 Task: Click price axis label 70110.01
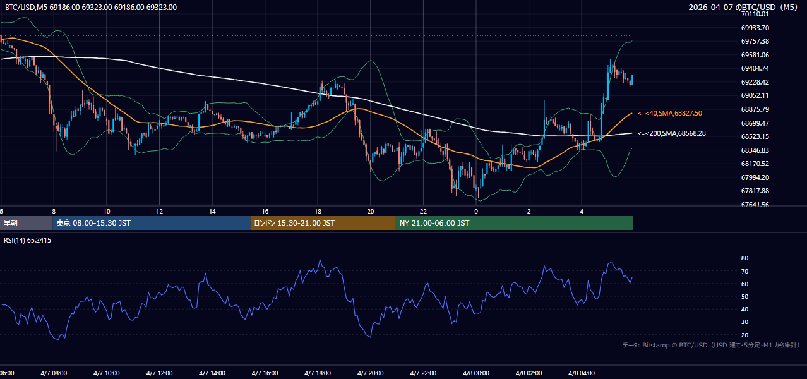755,14
